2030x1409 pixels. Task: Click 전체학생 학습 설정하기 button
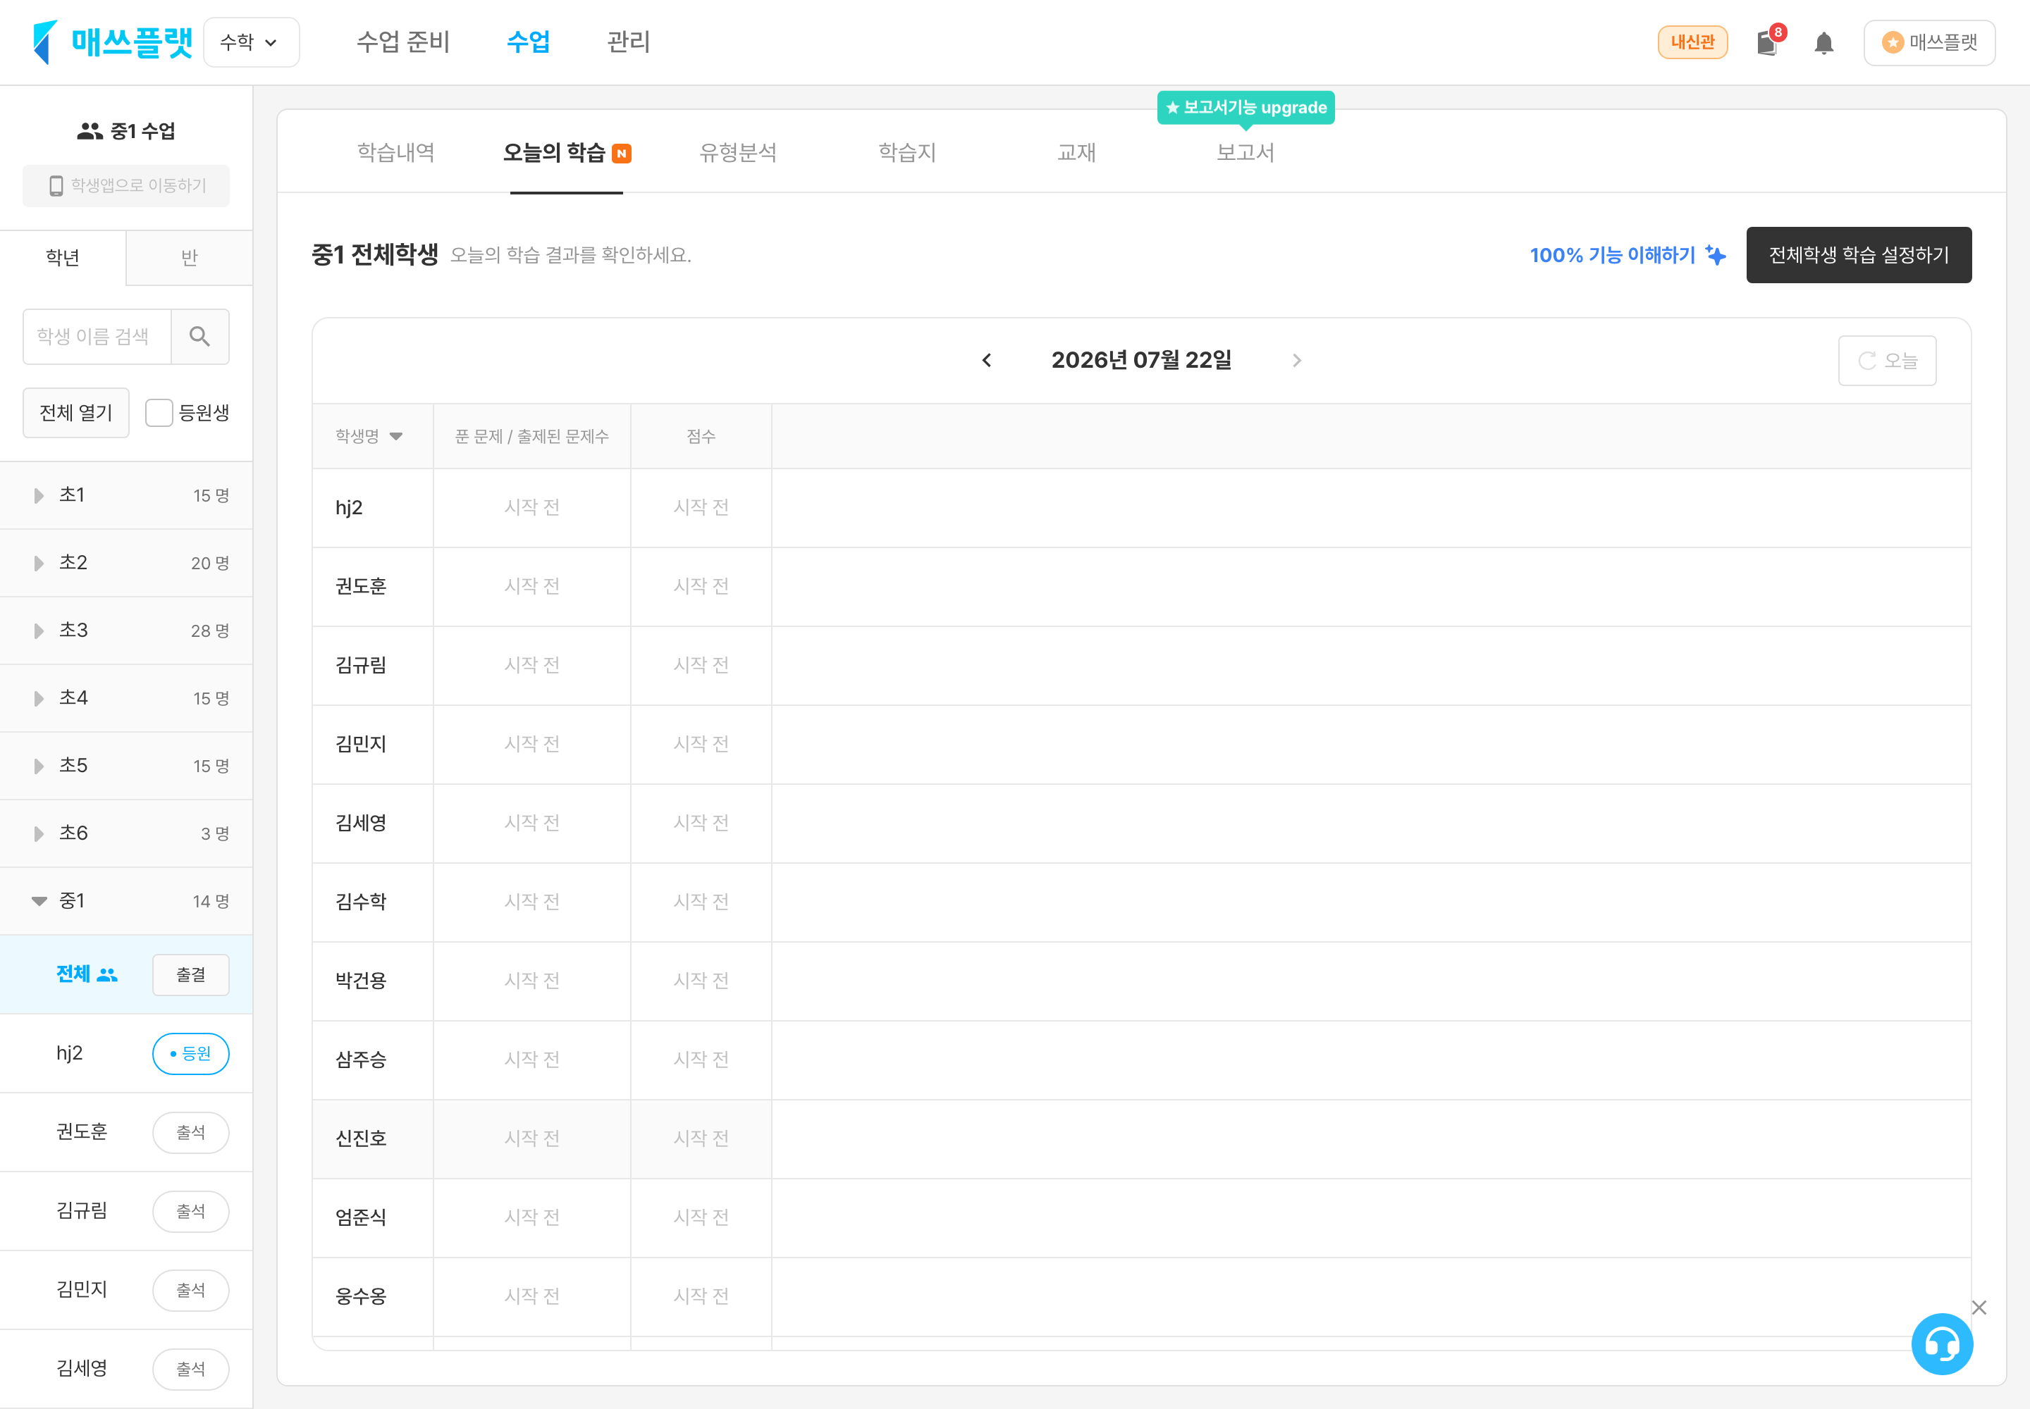click(x=1859, y=255)
